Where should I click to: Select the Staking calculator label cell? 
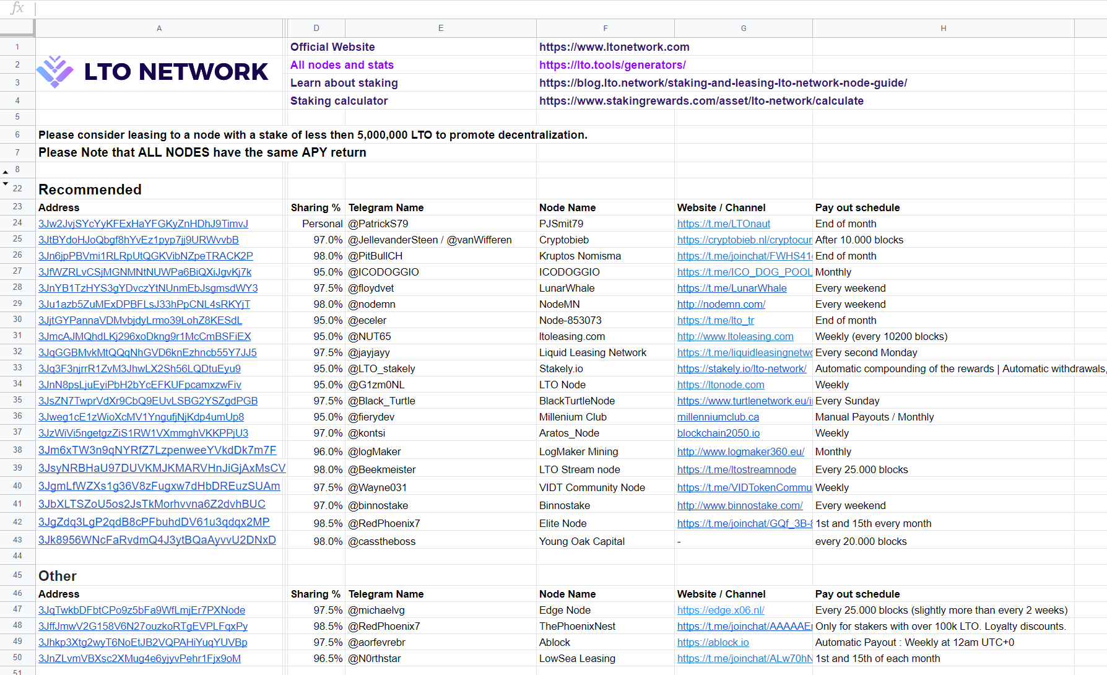click(412, 101)
